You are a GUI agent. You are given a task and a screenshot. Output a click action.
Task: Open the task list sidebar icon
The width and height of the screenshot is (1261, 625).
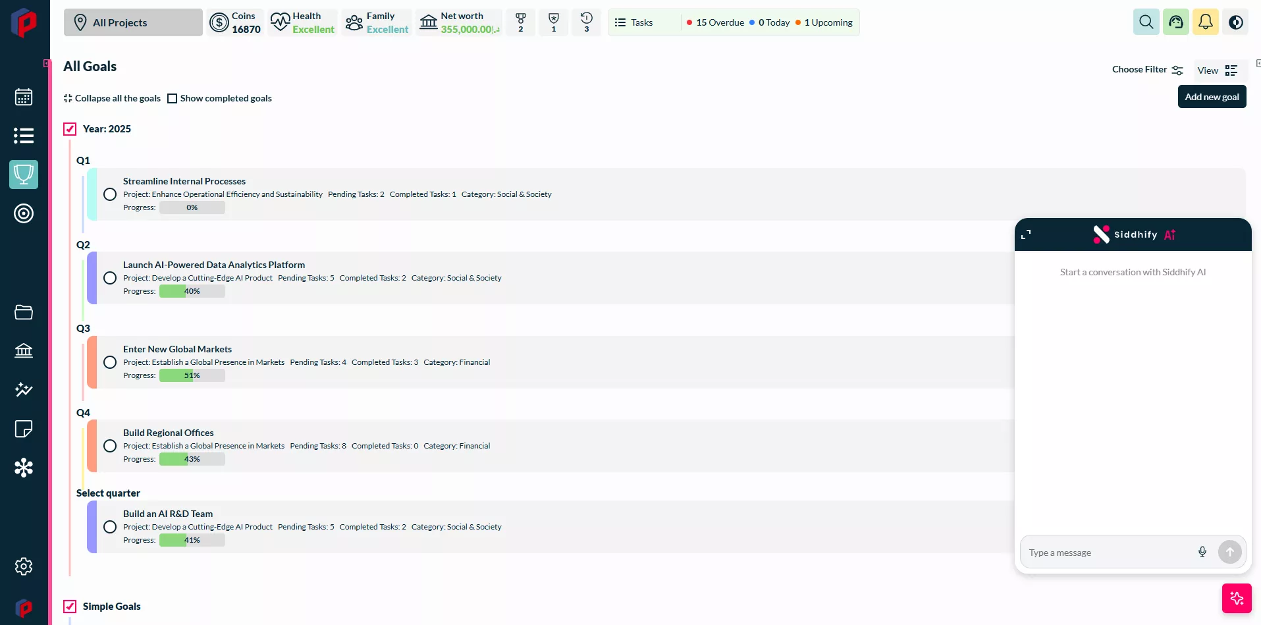[x=24, y=136]
